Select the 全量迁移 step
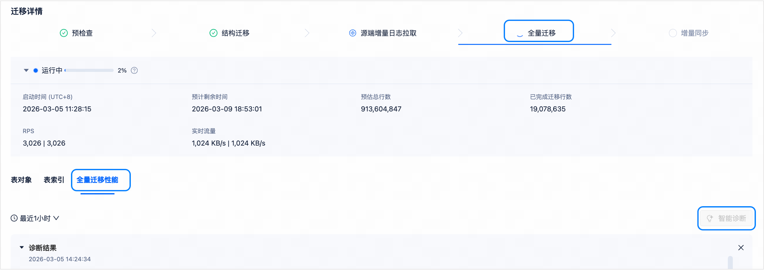The height and width of the screenshot is (270, 764). pos(539,33)
